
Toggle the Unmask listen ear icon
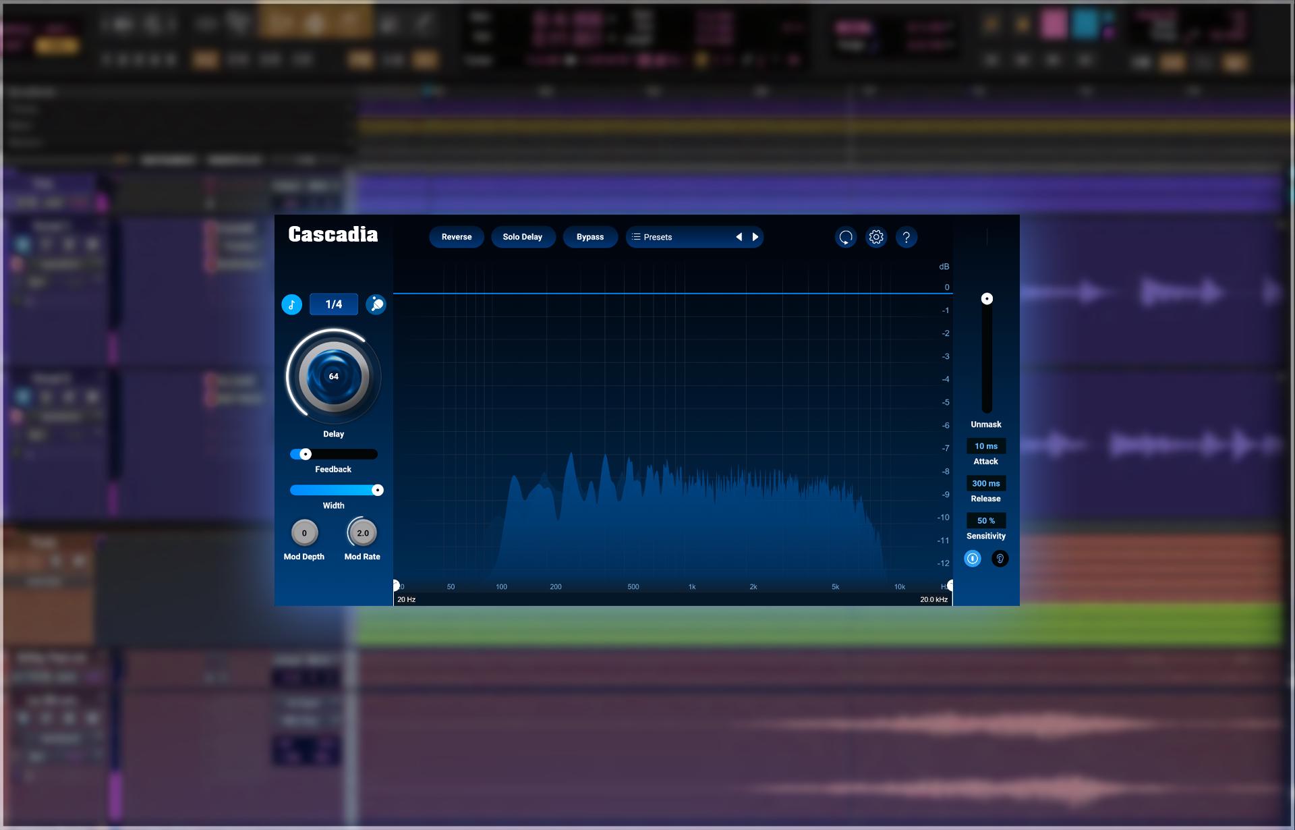tap(1000, 558)
